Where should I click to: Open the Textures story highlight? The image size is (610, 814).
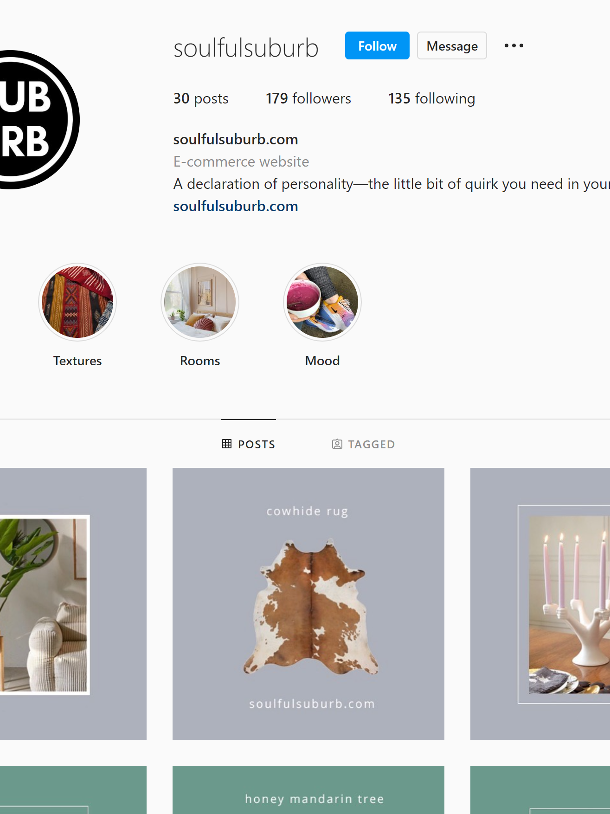coord(77,302)
